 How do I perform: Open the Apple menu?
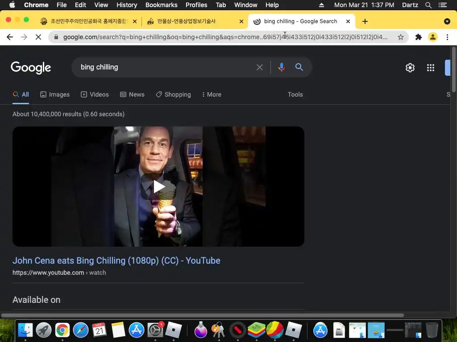pyautogui.click(x=12, y=5)
